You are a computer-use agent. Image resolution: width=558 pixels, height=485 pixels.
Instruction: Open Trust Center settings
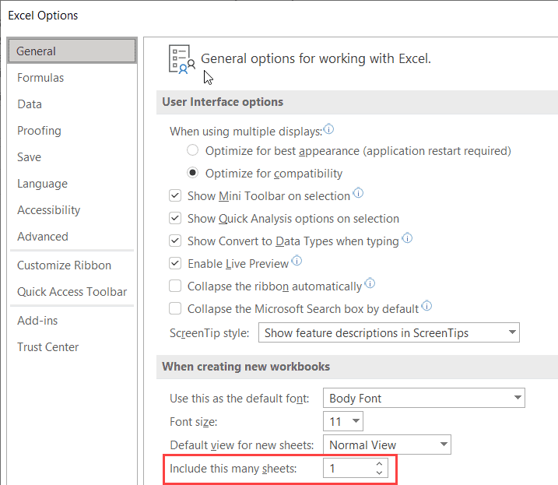pyautogui.click(x=48, y=347)
